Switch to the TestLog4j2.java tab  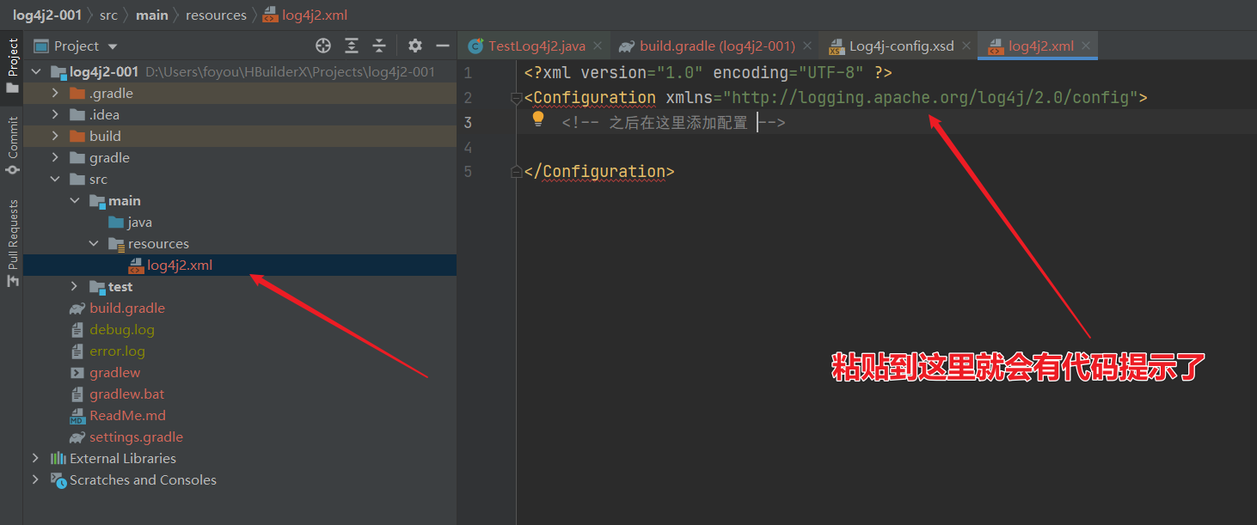(536, 46)
